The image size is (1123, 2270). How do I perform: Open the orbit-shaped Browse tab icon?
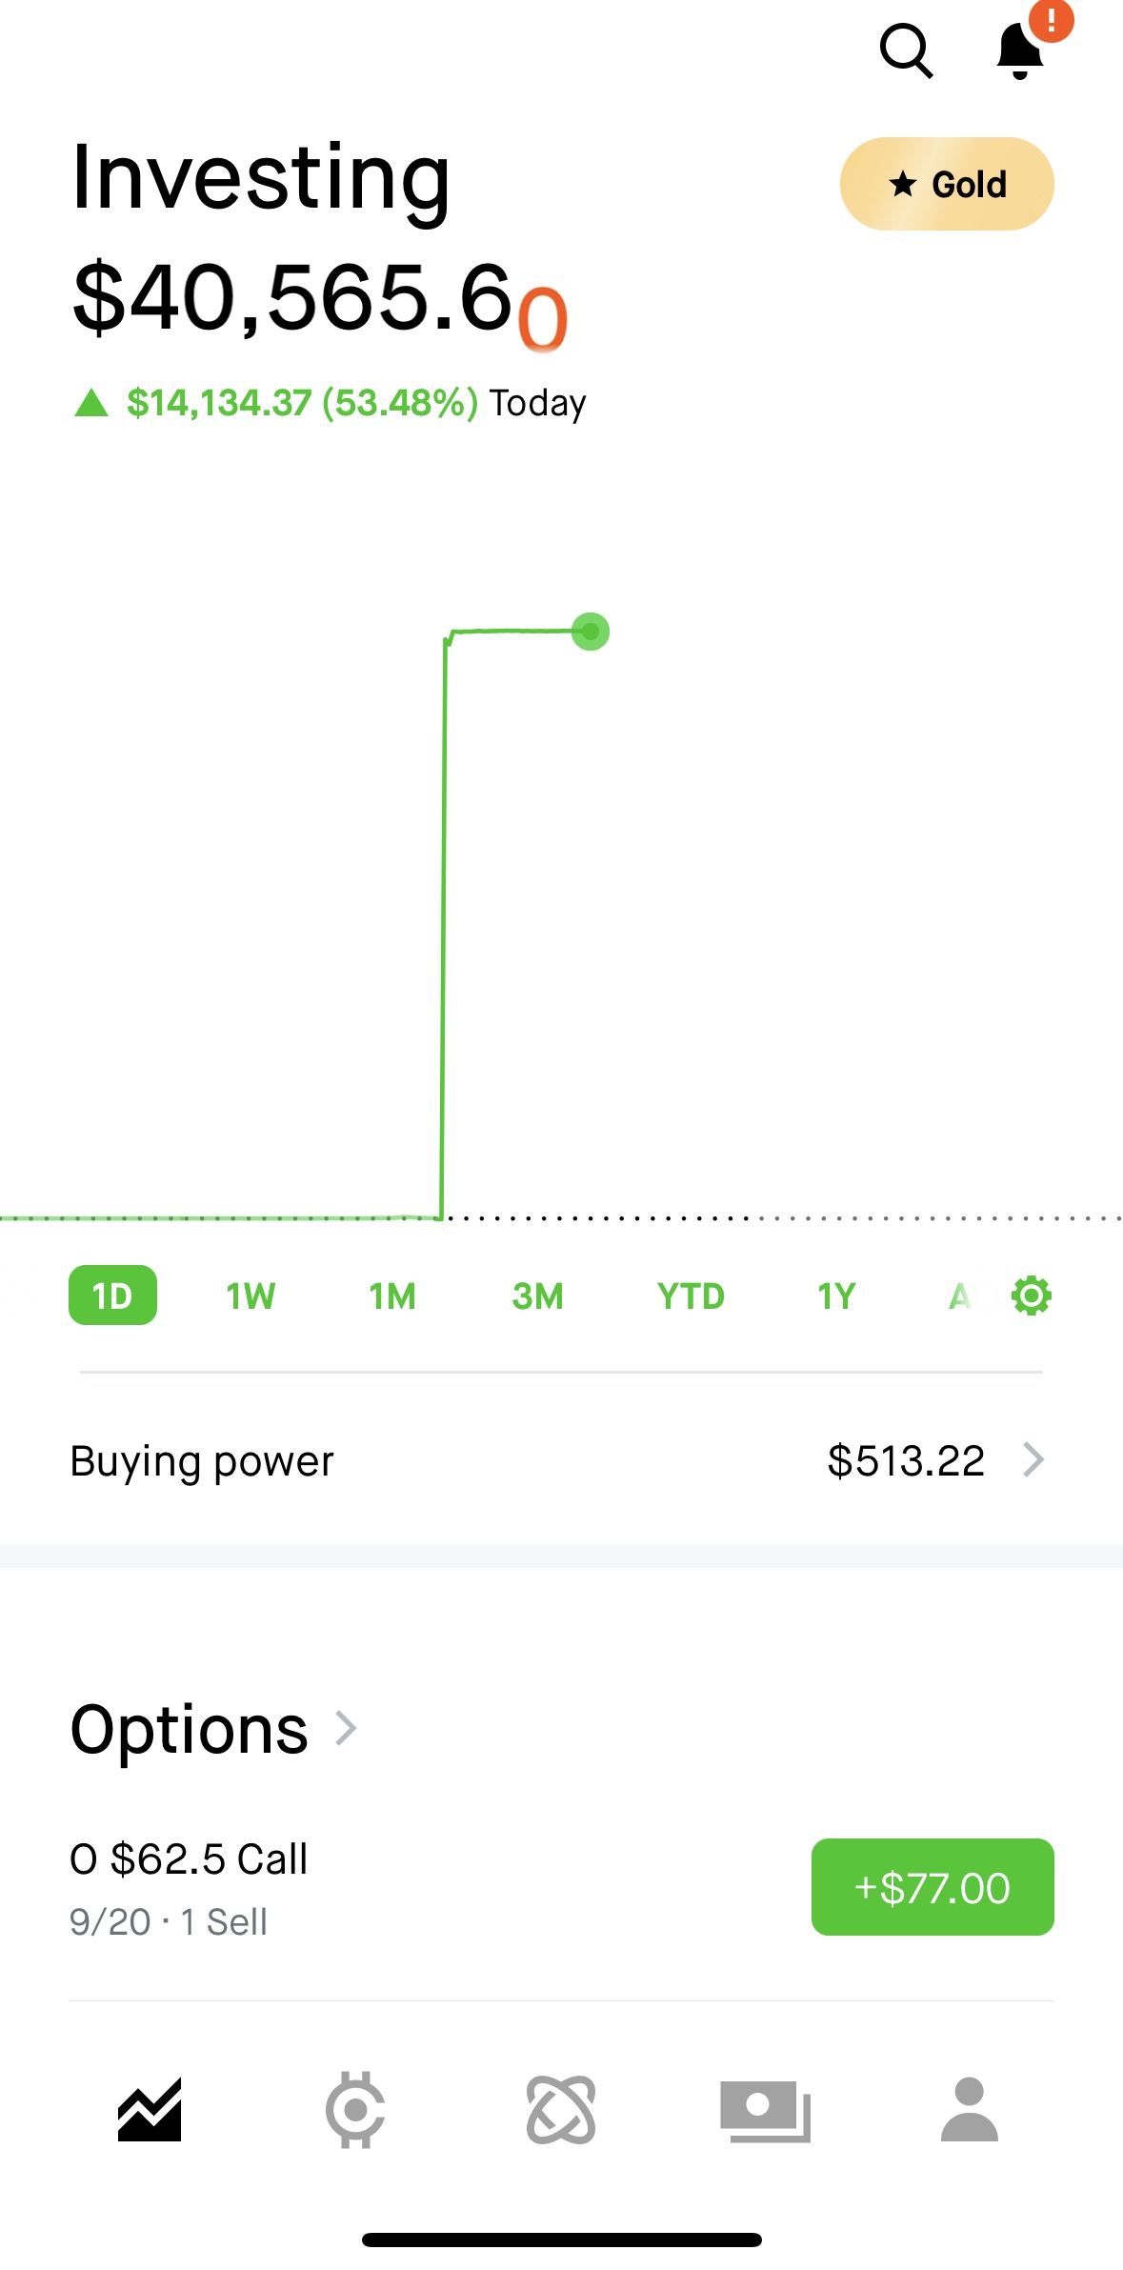(561, 2110)
